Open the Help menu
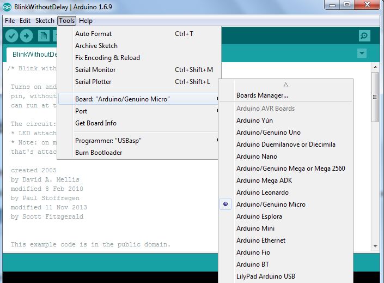This screenshot has width=384, height=283. [86, 21]
